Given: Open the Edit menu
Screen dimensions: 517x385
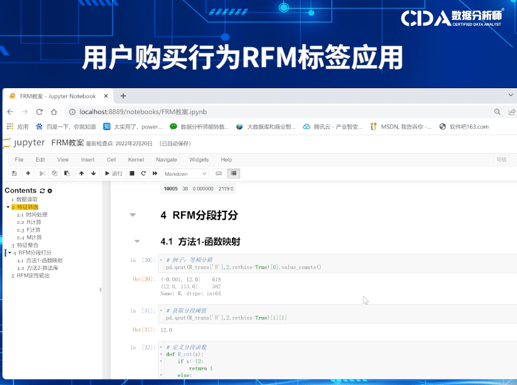Looking at the screenshot, I should (x=40, y=159).
